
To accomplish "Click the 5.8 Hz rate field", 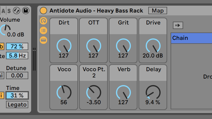I will point(17,56).
